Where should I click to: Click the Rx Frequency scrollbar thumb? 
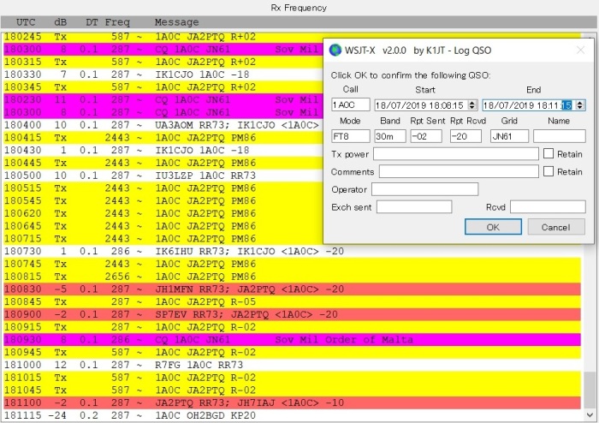pyautogui.click(x=590, y=390)
